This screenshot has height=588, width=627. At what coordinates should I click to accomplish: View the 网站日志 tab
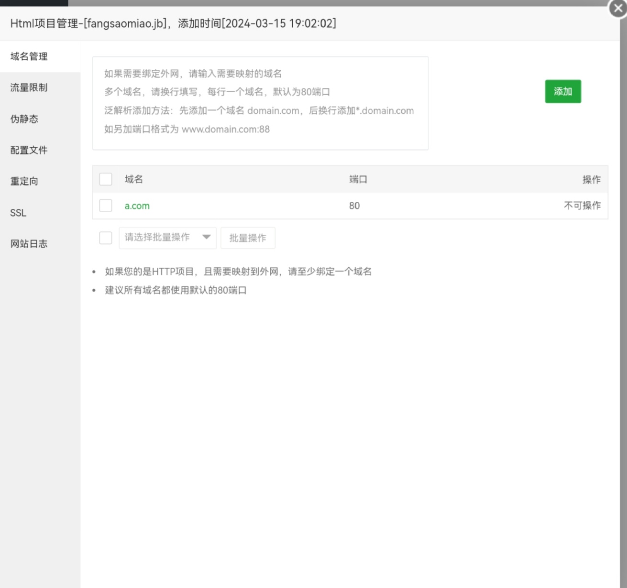[40, 244]
